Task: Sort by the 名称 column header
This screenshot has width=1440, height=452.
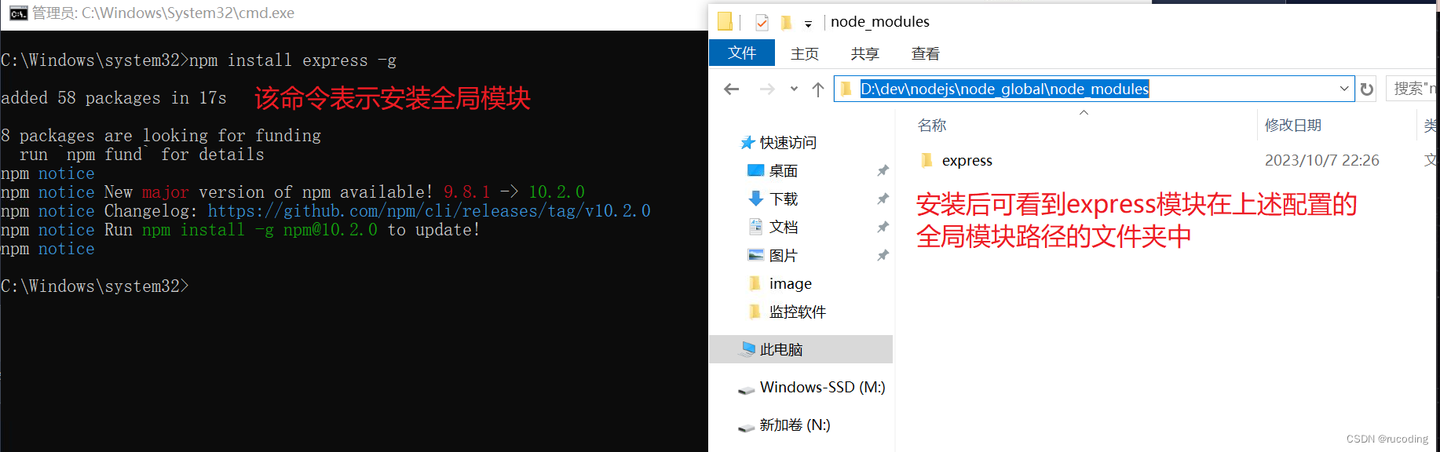Action: click(x=932, y=126)
